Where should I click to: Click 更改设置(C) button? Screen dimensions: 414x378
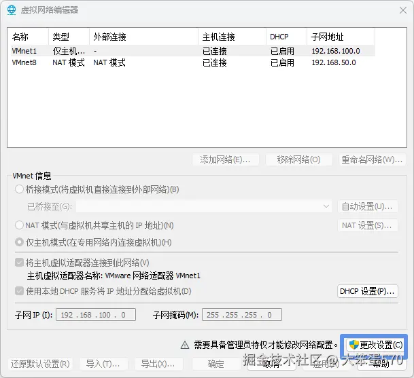tap(376, 345)
